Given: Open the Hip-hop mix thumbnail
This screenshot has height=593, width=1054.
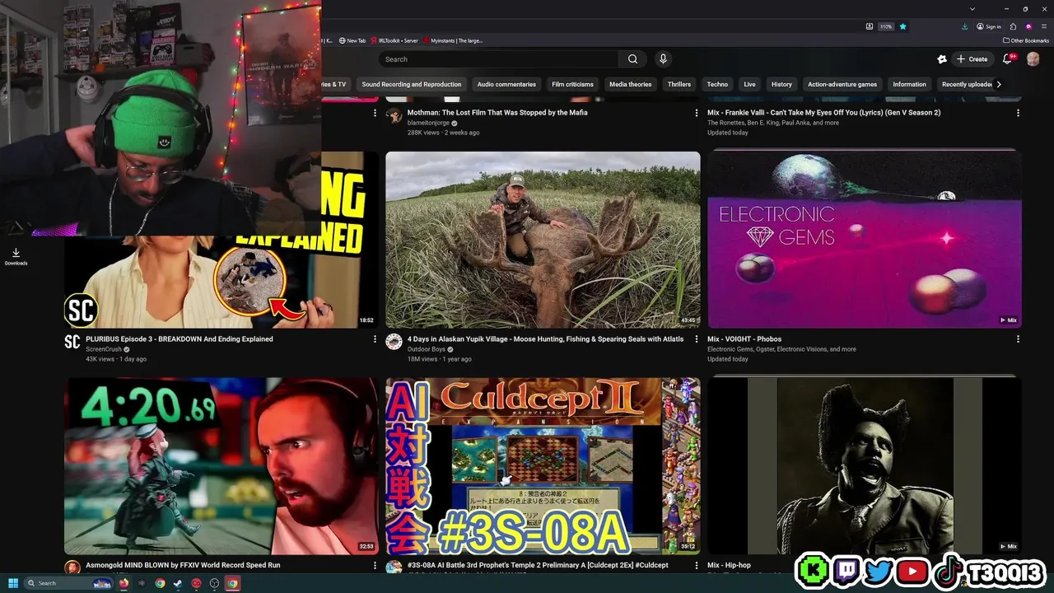Looking at the screenshot, I should coord(865,466).
